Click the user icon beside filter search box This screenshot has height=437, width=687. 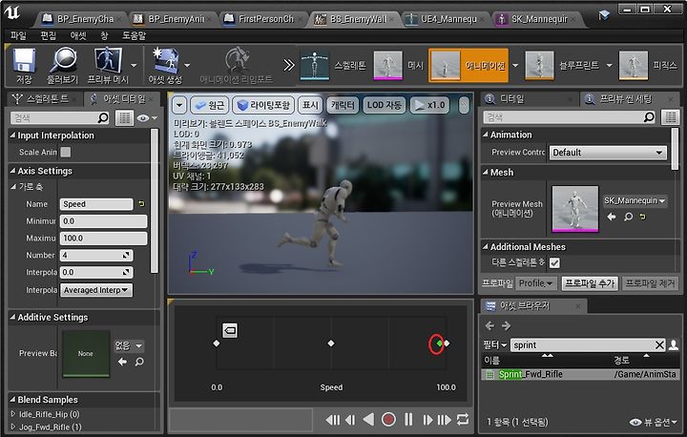674,345
